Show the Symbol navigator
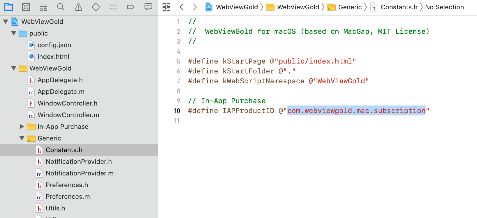The width and height of the screenshot is (477, 218). (43, 7)
